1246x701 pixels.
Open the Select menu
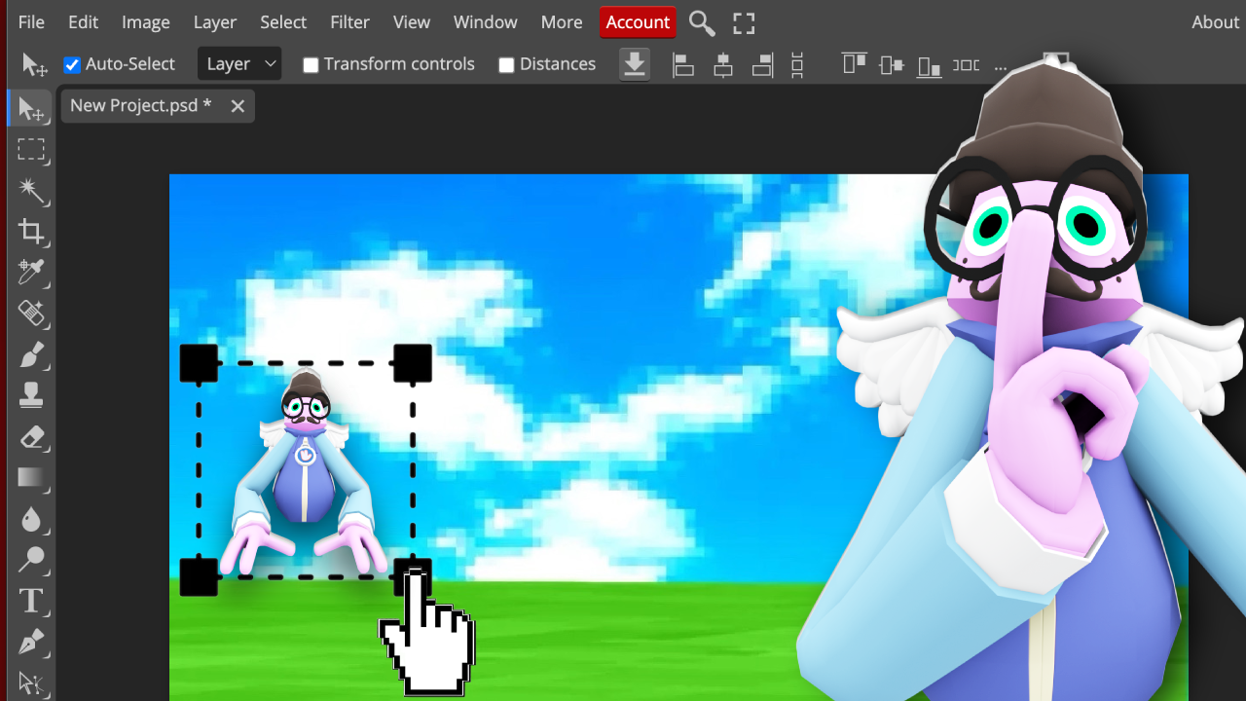coord(283,22)
